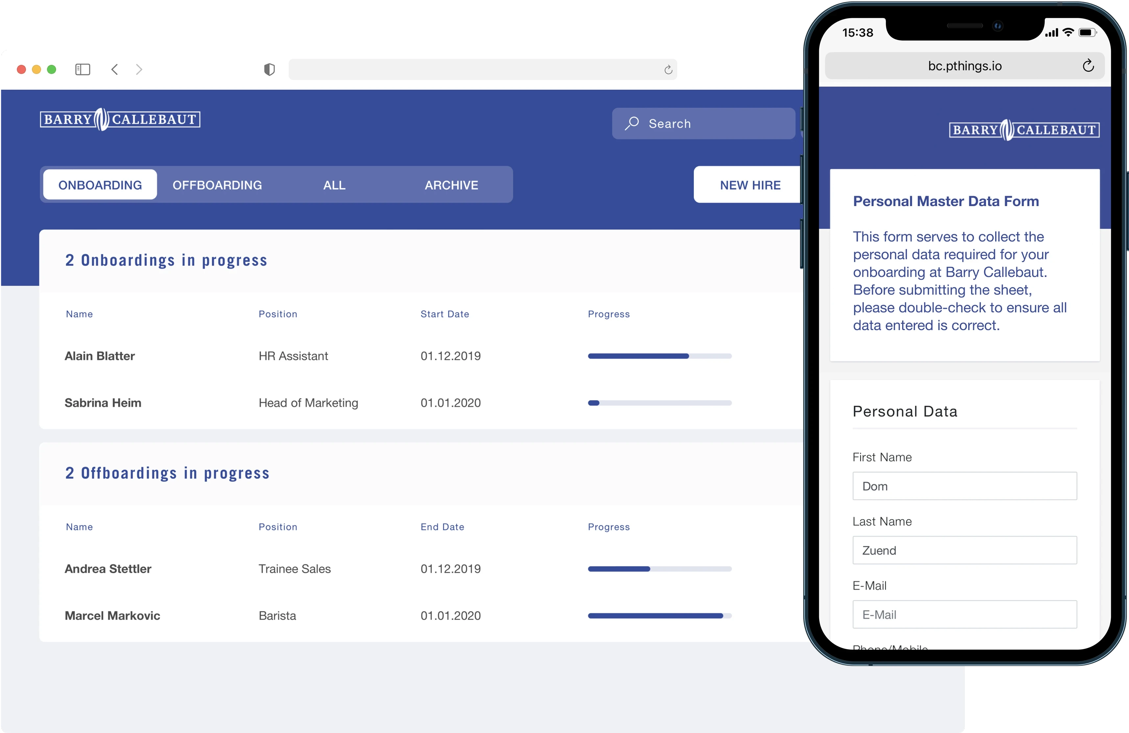Tap the Barry Callebaut logo on phone
The width and height of the screenshot is (1129, 733).
click(x=1024, y=130)
